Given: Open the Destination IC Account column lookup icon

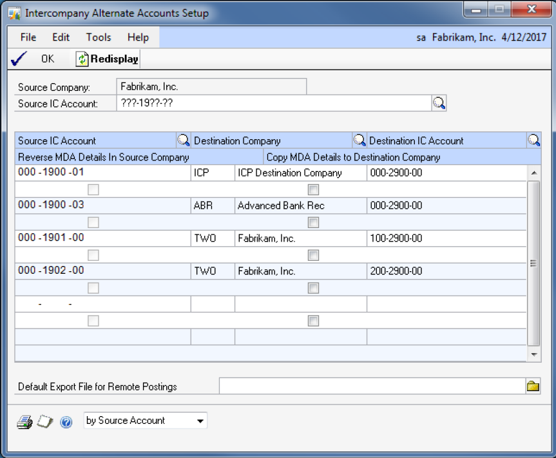Looking at the screenshot, I should (533, 140).
